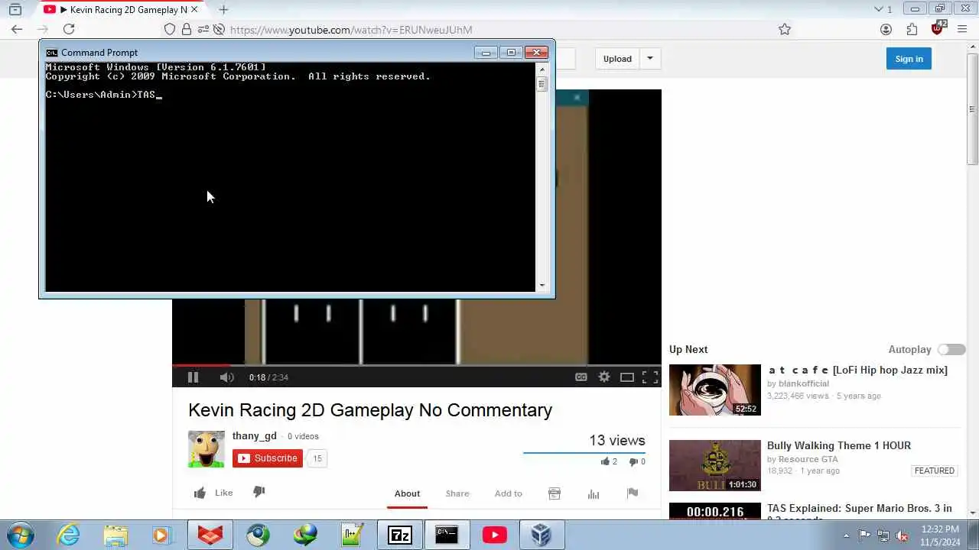The image size is (979, 550).
Task: Open the Share tab below video
Action: point(457,493)
